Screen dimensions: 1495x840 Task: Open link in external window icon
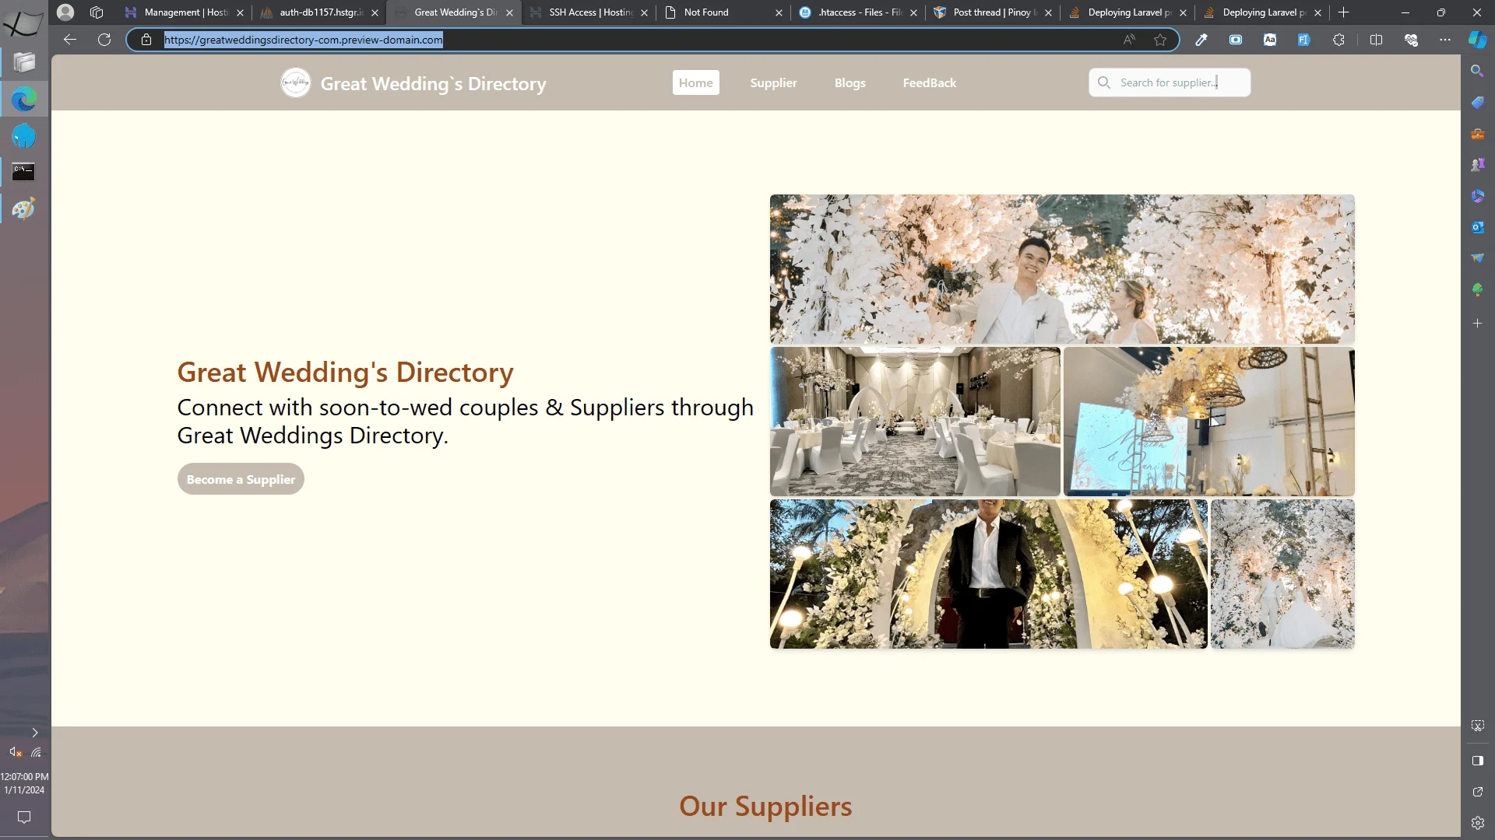(x=1477, y=792)
